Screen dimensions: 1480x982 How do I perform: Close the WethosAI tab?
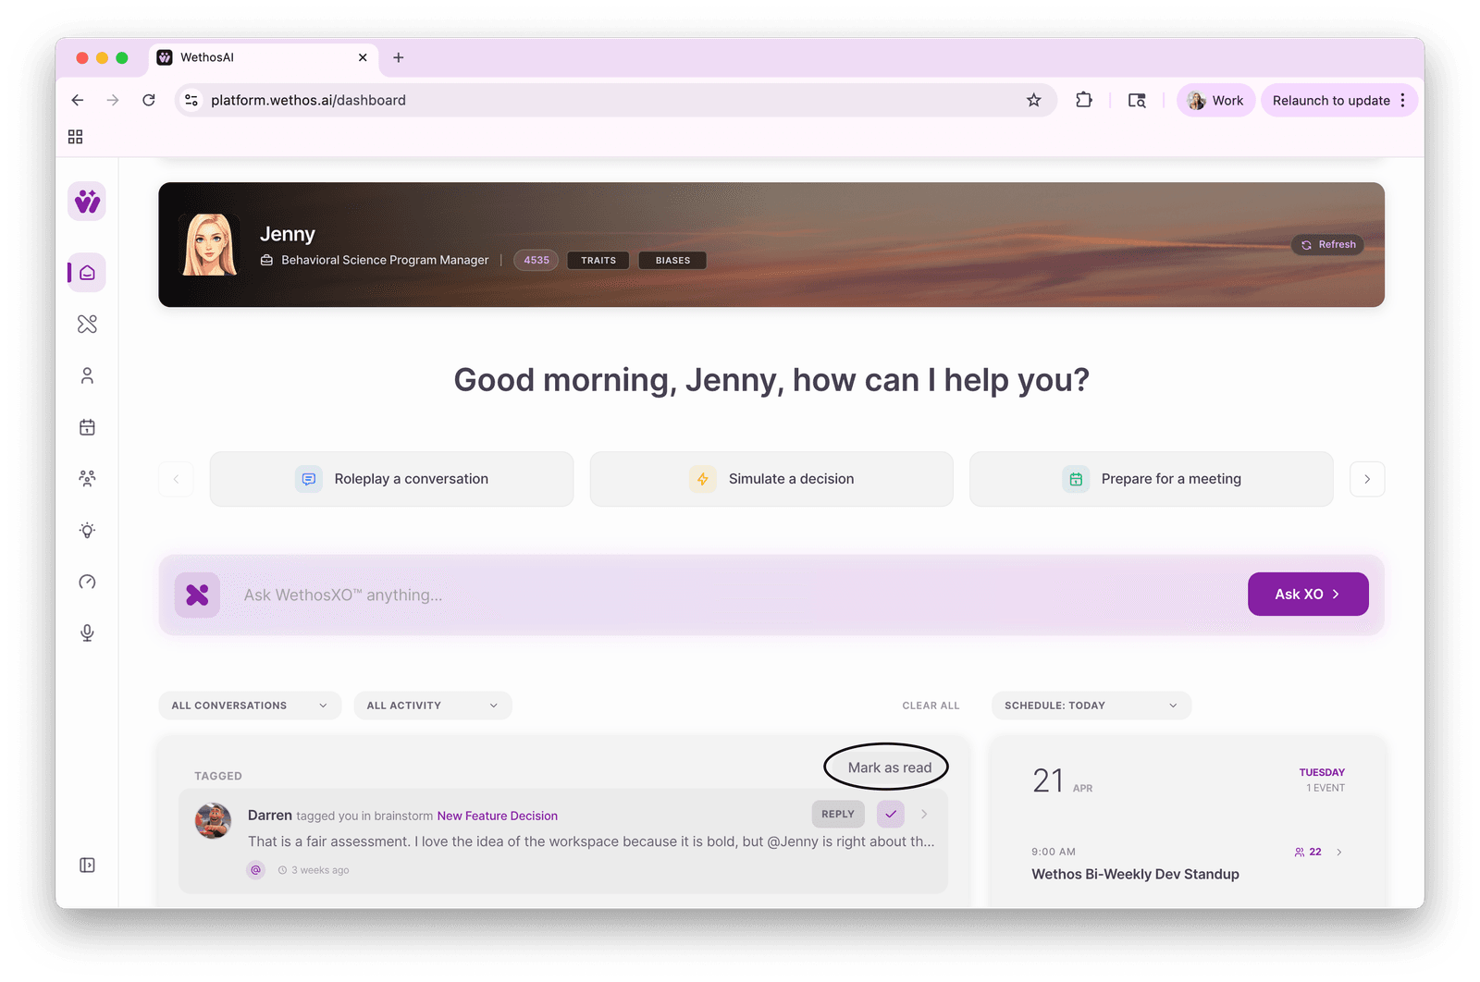click(x=363, y=57)
